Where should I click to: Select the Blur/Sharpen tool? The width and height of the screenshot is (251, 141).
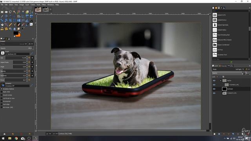(15, 29)
